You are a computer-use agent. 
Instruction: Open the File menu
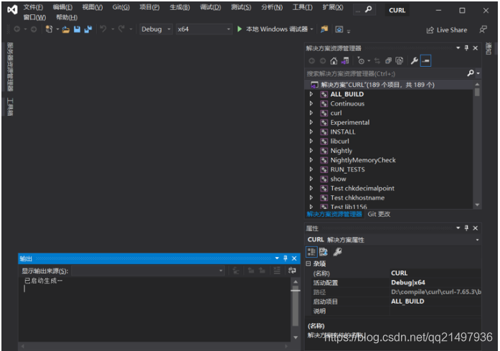[x=33, y=7]
